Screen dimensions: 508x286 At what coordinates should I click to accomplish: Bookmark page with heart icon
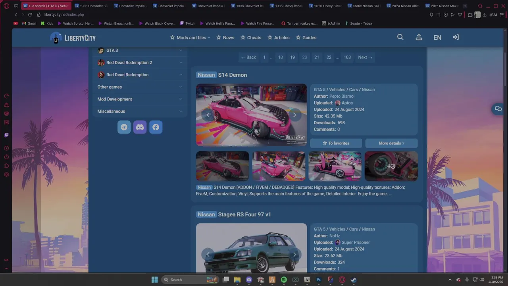tap(460, 15)
